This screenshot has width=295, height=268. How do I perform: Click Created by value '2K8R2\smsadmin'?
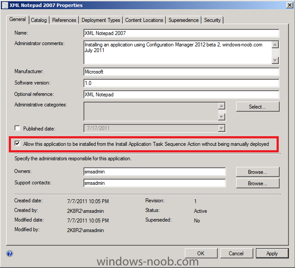86,211
